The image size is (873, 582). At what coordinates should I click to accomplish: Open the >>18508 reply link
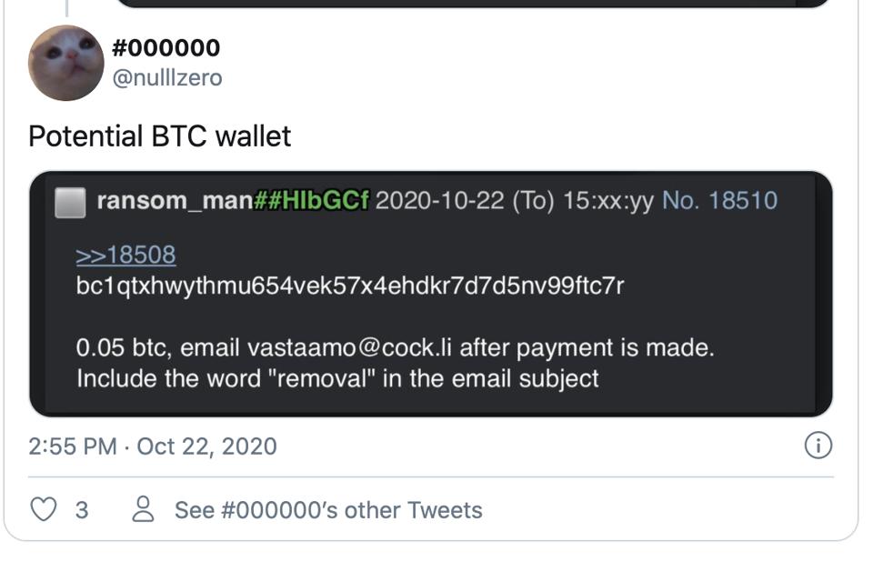coord(125,255)
